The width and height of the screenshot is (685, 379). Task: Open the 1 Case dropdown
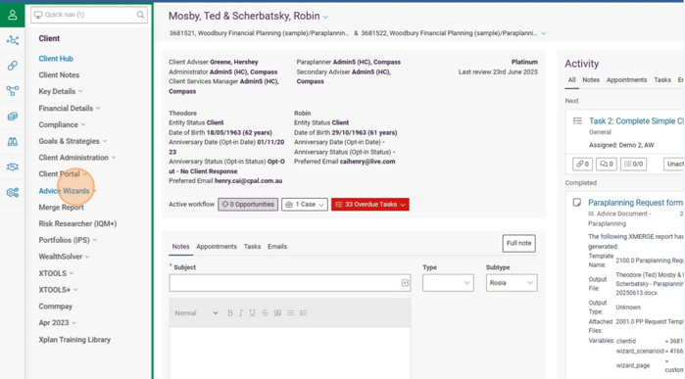[305, 205]
